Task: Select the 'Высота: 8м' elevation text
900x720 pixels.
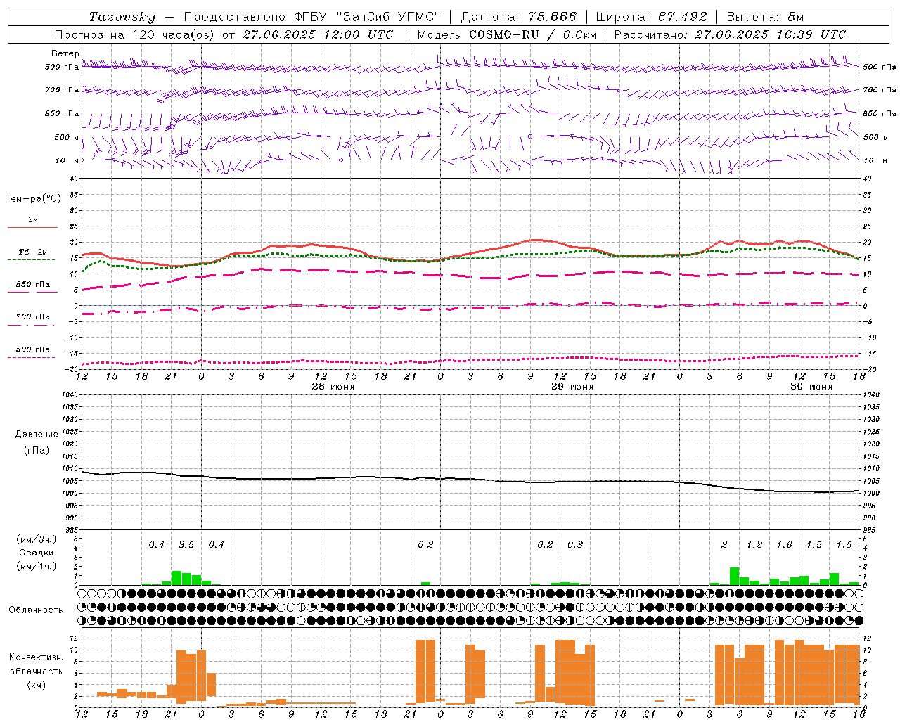Action: [765, 17]
